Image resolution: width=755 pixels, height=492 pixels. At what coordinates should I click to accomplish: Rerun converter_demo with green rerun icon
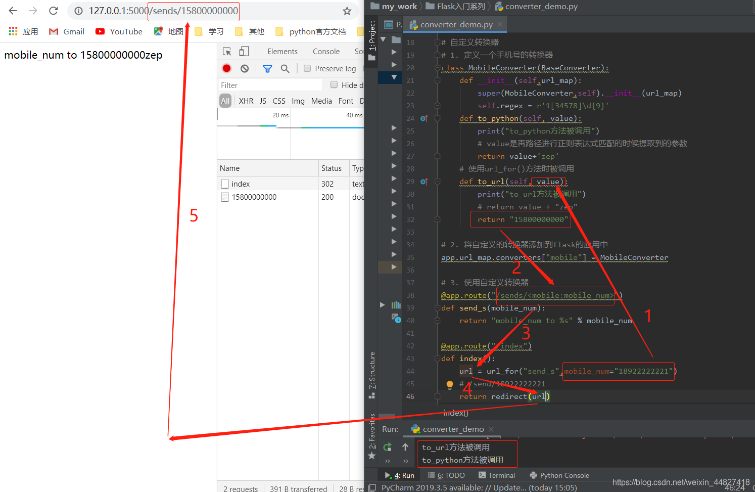(388, 447)
